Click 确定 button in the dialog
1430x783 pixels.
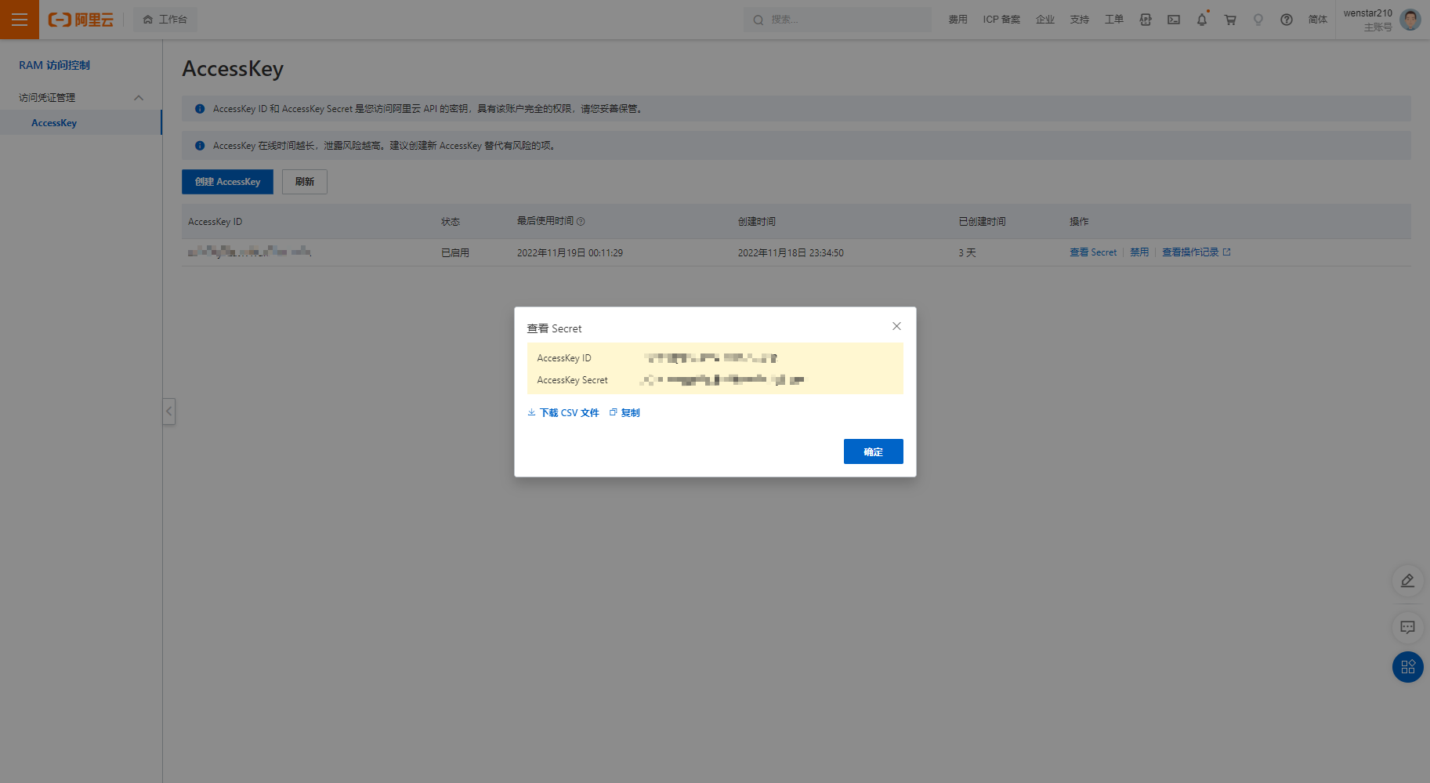point(873,451)
